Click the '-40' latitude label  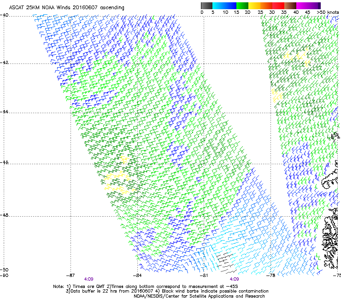(4, 15)
